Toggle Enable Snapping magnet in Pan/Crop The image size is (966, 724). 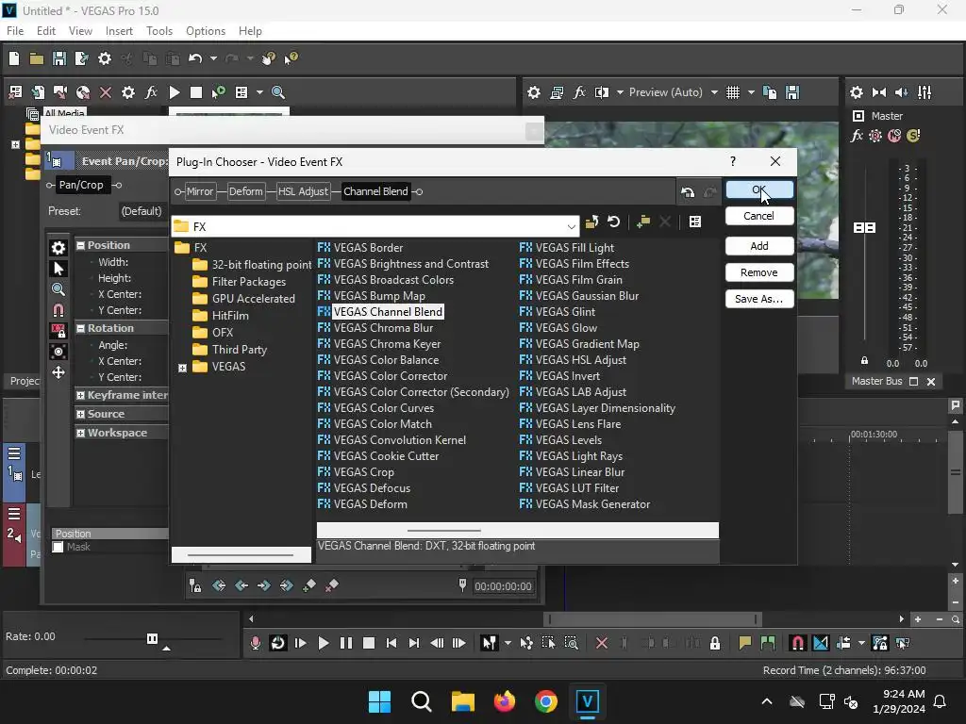[58, 309]
